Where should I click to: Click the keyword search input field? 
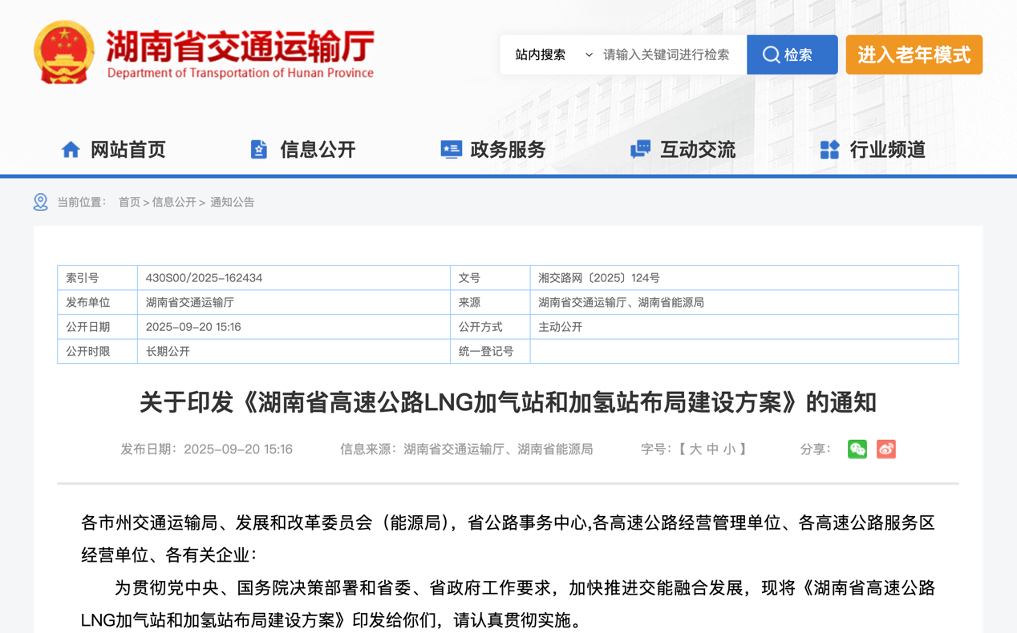[666, 54]
